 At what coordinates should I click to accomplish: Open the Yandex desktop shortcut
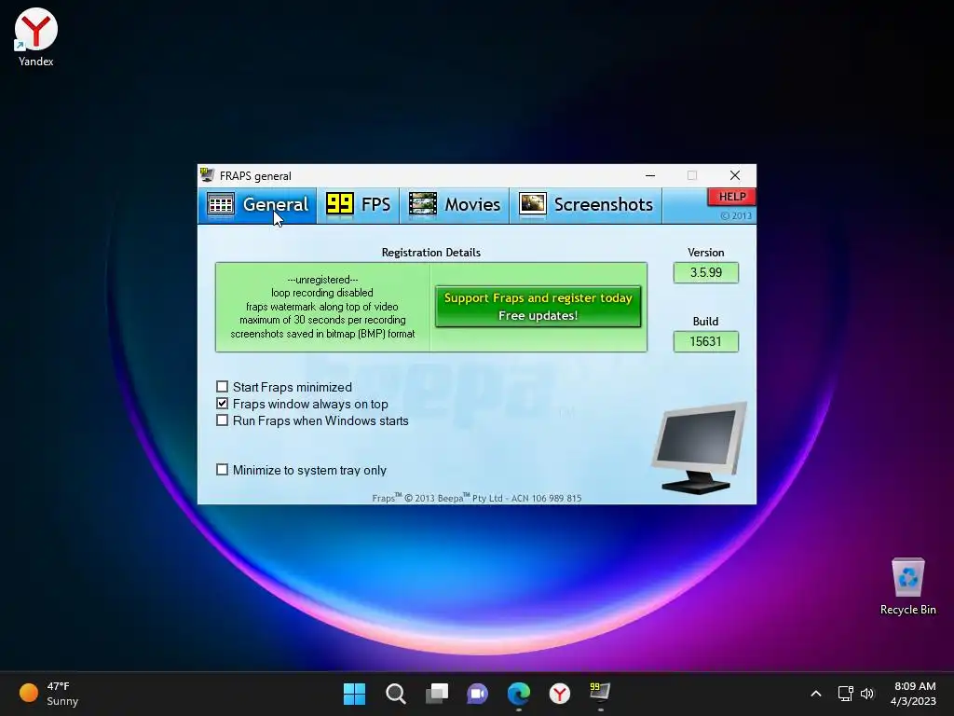click(36, 37)
